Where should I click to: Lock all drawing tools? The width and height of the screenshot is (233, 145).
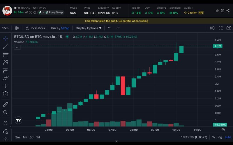6,139
